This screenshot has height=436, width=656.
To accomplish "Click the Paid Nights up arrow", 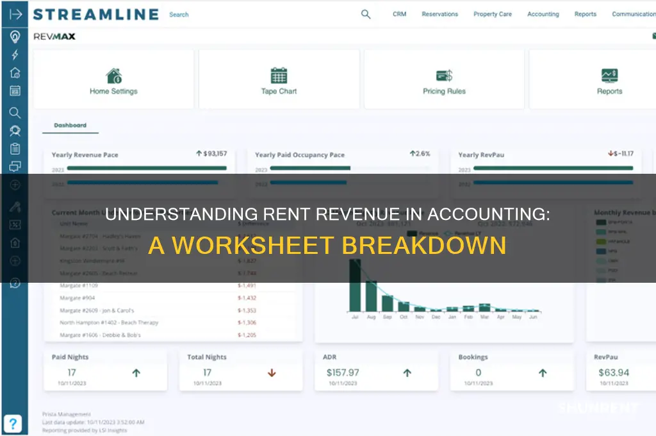I will click(x=136, y=373).
